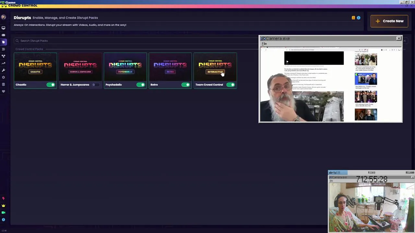Image resolution: width=415 pixels, height=233 pixels.
Task: Click the clear X at the search bar's right end
Action: click(x=405, y=41)
